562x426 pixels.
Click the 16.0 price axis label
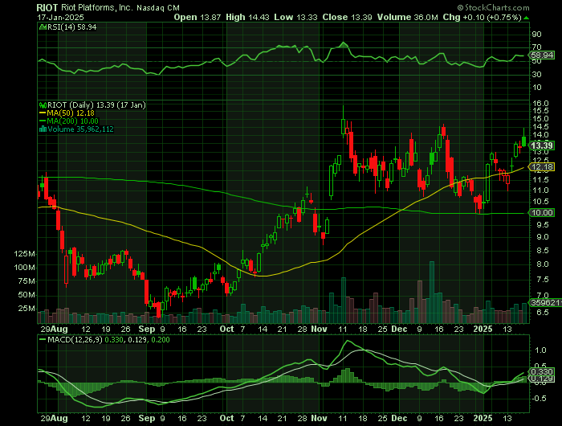tap(540, 104)
